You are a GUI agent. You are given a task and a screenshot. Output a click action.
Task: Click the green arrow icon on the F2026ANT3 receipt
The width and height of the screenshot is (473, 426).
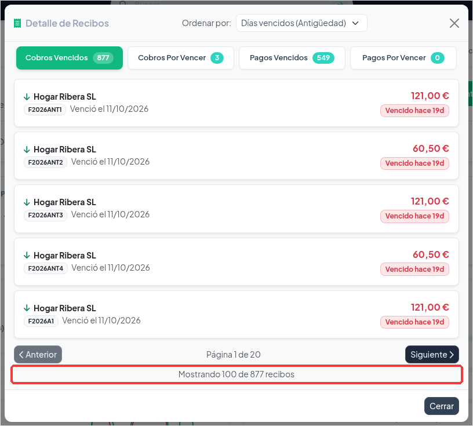27,202
